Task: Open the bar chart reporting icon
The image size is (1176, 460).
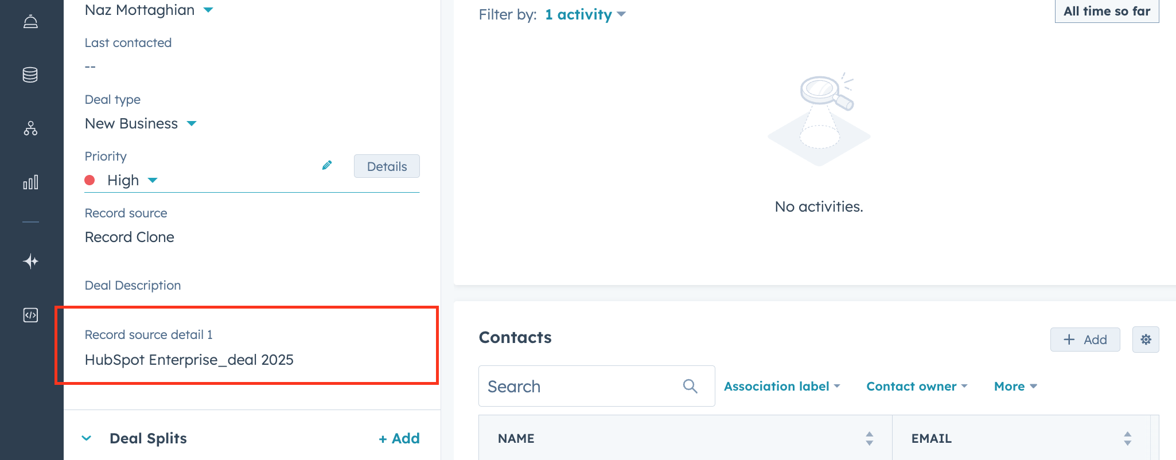Action: (x=30, y=182)
